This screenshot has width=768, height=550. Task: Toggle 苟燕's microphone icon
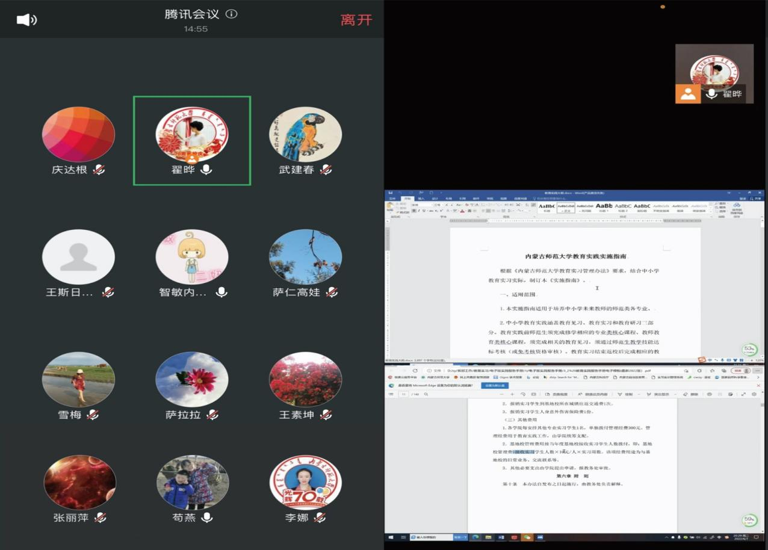coord(206,518)
